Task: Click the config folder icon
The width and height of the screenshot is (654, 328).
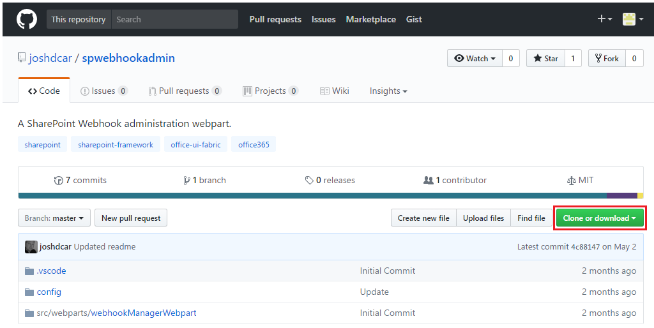Action: tap(29, 292)
